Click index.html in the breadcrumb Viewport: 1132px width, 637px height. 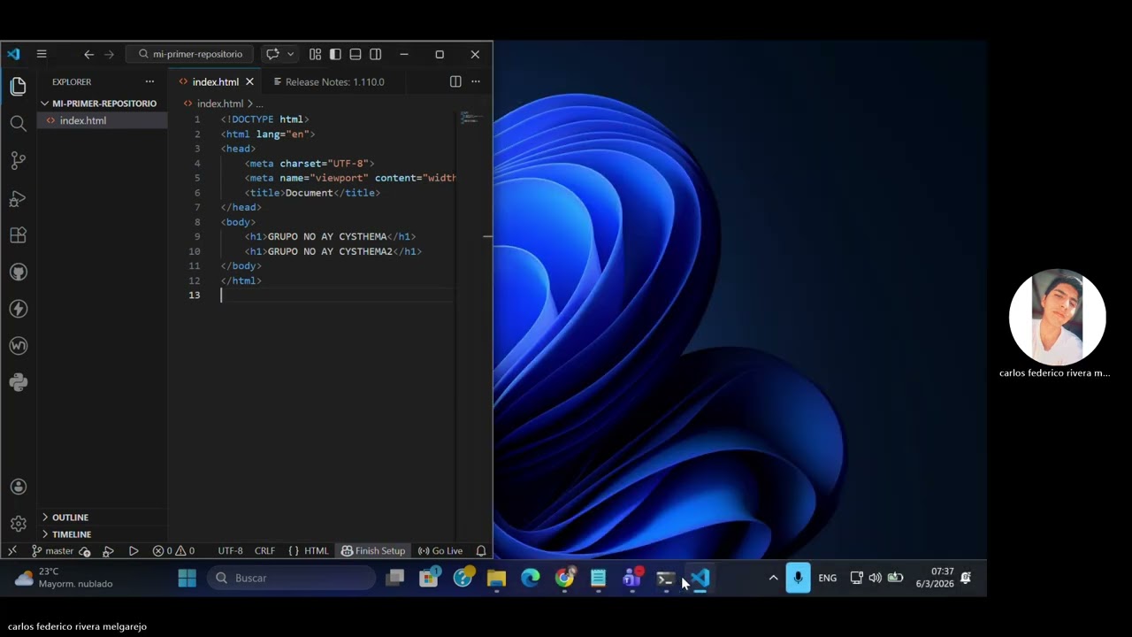pyautogui.click(x=219, y=104)
